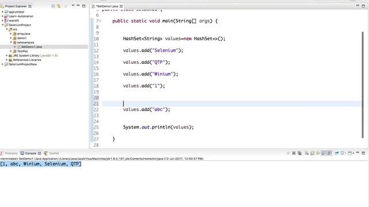Switch to the TestNG tab

coord(51,154)
